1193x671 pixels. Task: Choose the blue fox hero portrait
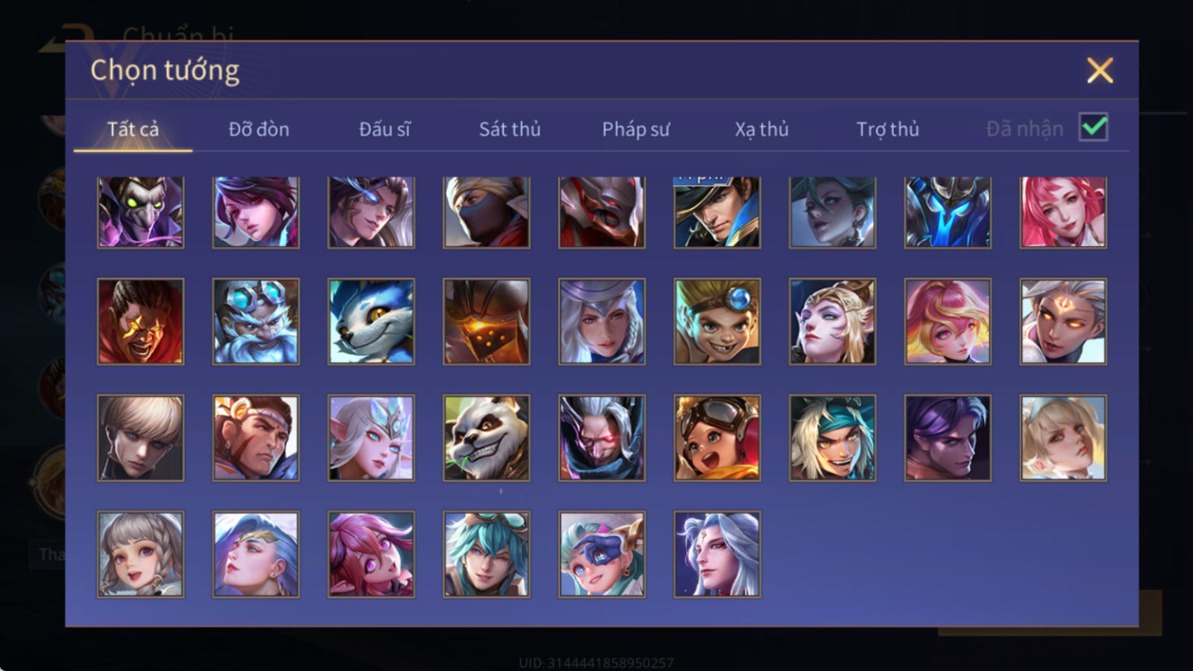click(x=371, y=322)
